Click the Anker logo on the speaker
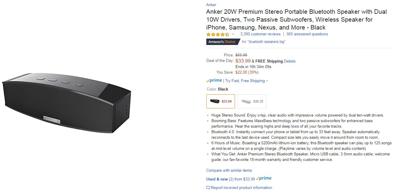Image resolution: width=393 pixels, height=191 pixels. coord(52,119)
